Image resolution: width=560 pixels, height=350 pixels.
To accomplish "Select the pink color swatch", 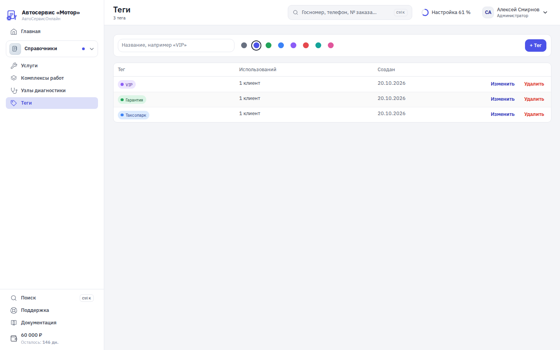I will tap(331, 45).
